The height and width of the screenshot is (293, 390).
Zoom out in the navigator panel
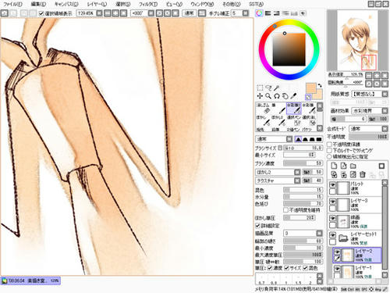369,76
